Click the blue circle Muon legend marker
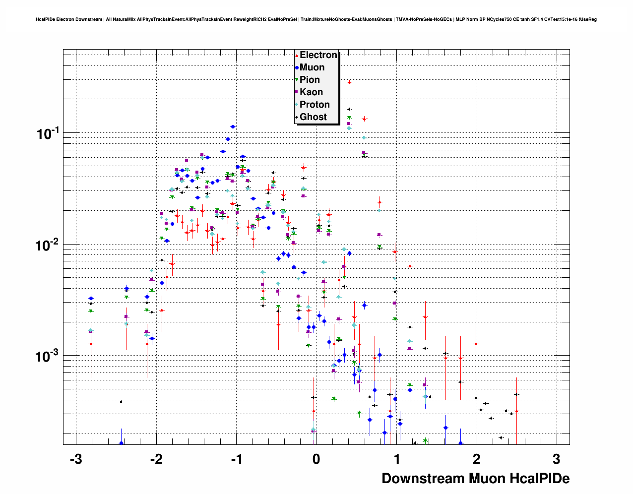 point(297,67)
